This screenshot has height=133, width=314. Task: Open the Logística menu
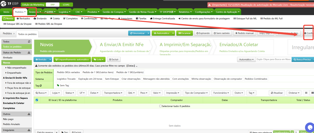(64, 12)
